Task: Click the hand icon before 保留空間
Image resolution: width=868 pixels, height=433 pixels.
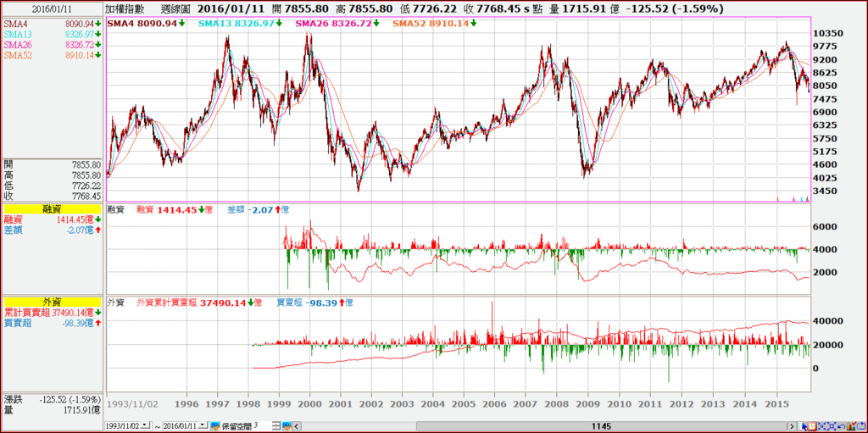Action: (x=215, y=426)
